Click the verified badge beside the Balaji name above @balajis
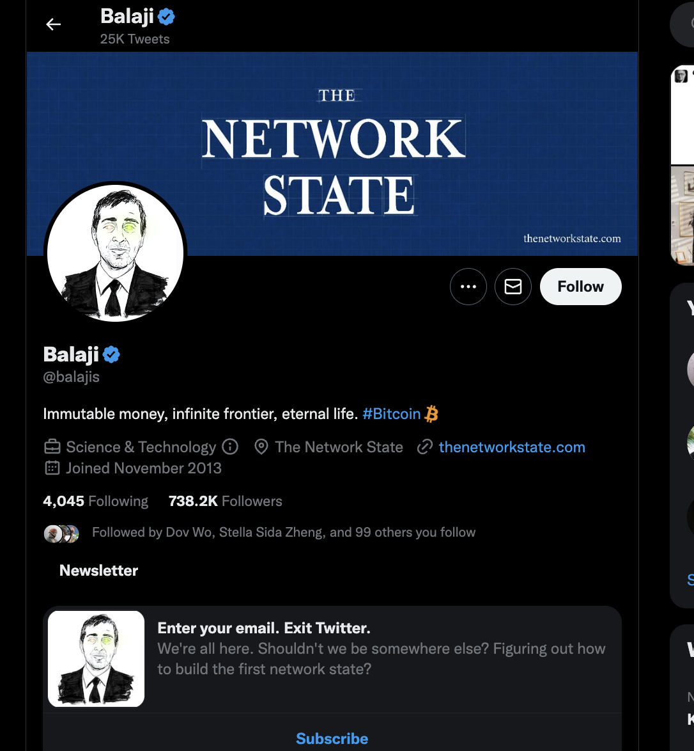The image size is (694, 751). [x=112, y=354]
